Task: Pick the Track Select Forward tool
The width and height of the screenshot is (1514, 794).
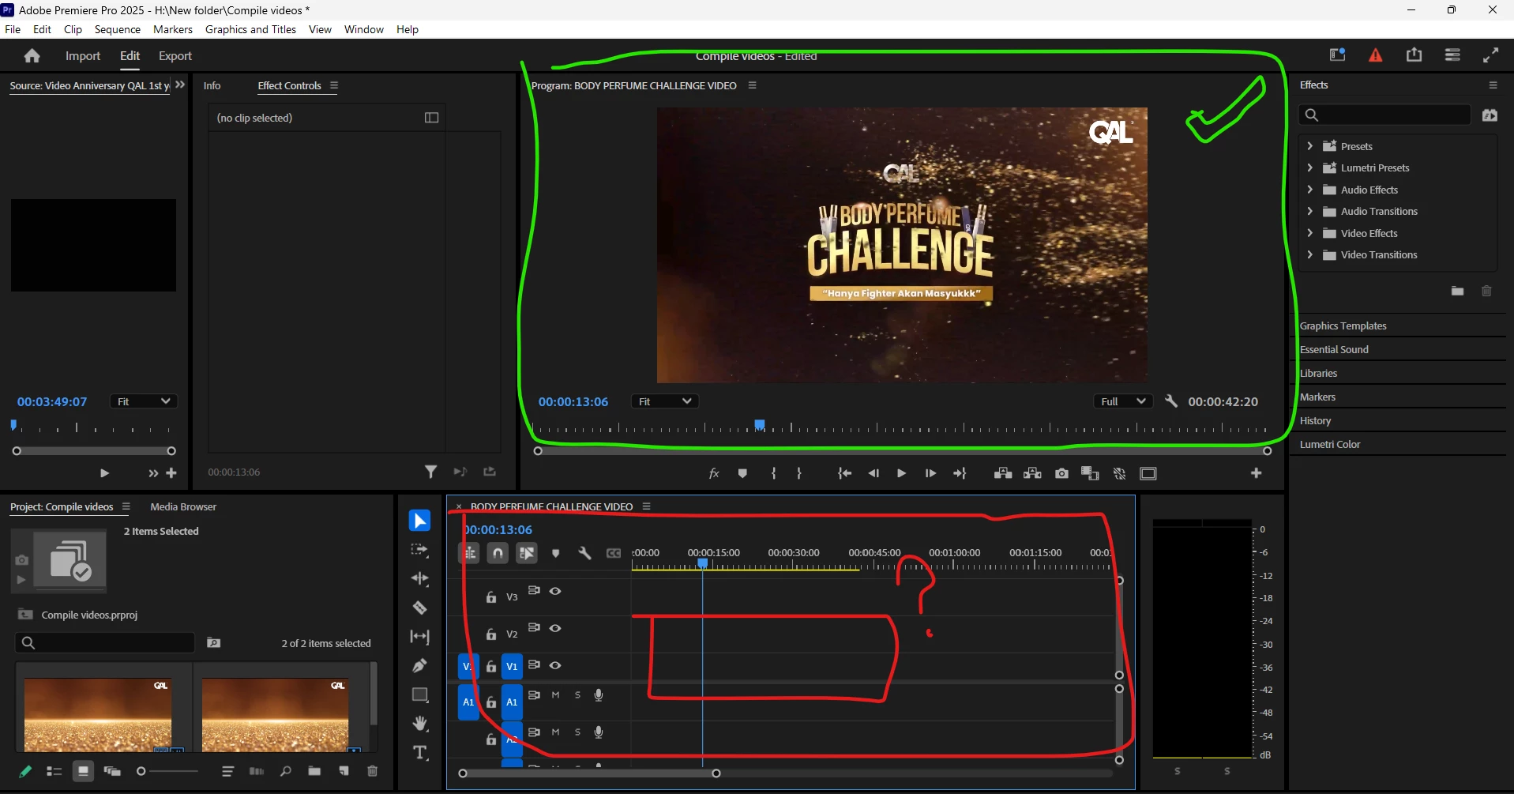Action: point(419,550)
